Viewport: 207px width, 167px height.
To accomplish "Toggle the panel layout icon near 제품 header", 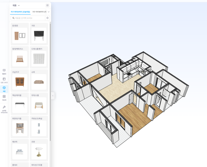I will 47,5.
